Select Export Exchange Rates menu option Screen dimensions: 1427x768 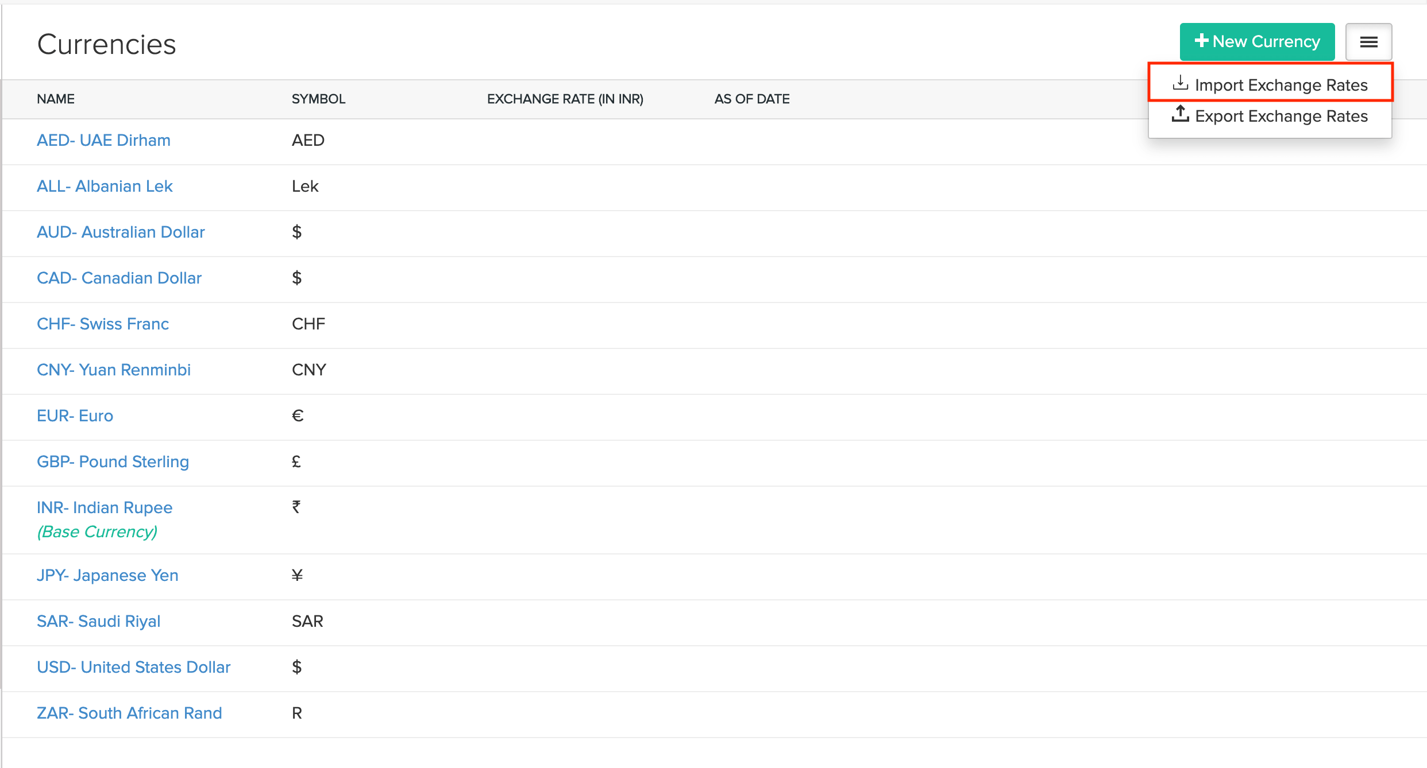[1281, 116]
